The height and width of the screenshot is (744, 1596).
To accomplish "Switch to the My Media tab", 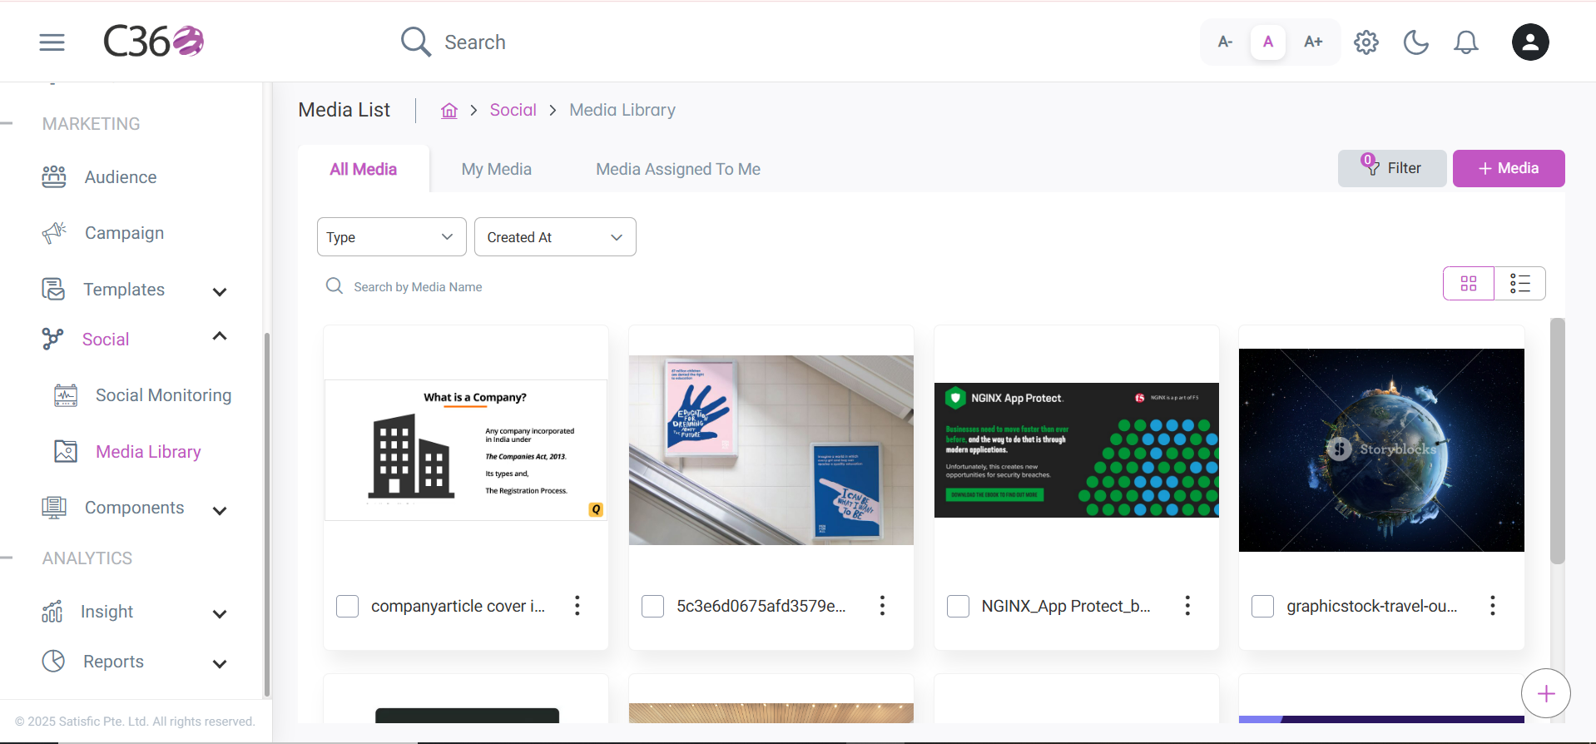I will (x=497, y=169).
